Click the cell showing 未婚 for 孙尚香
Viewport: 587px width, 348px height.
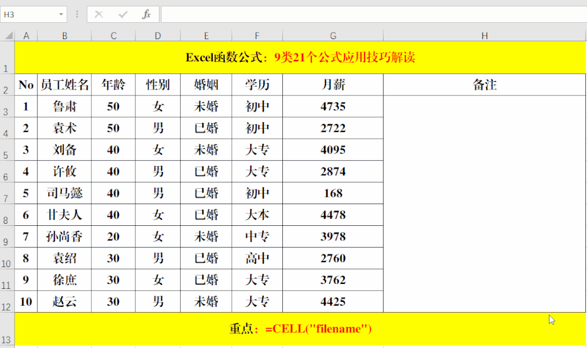206,237
